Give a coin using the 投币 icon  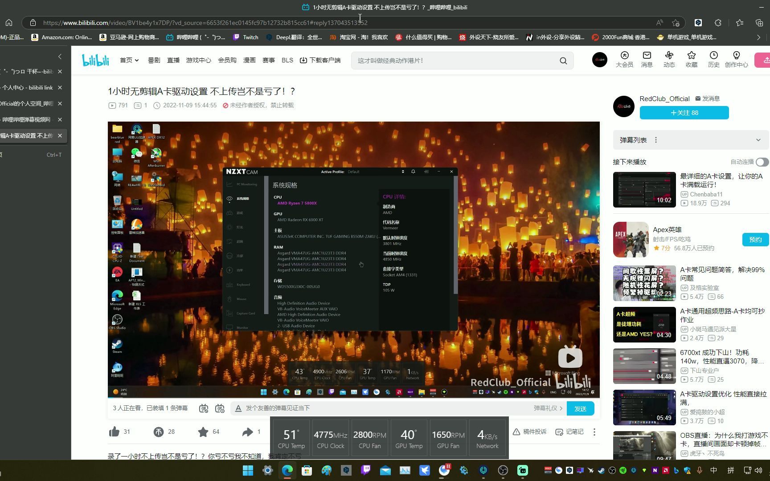tap(158, 432)
